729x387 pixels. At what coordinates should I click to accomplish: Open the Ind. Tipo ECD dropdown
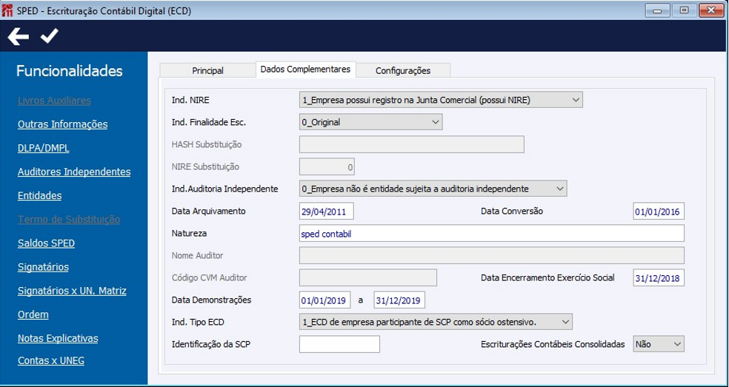[x=565, y=322]
